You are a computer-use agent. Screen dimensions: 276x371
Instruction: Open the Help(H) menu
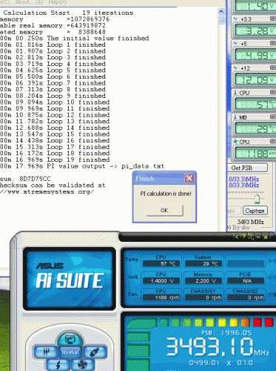(x=58, y=2)
